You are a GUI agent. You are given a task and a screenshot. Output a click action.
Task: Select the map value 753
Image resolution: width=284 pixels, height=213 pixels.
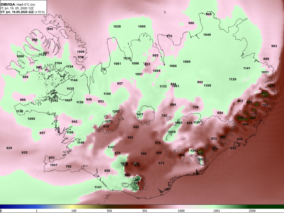164,116
